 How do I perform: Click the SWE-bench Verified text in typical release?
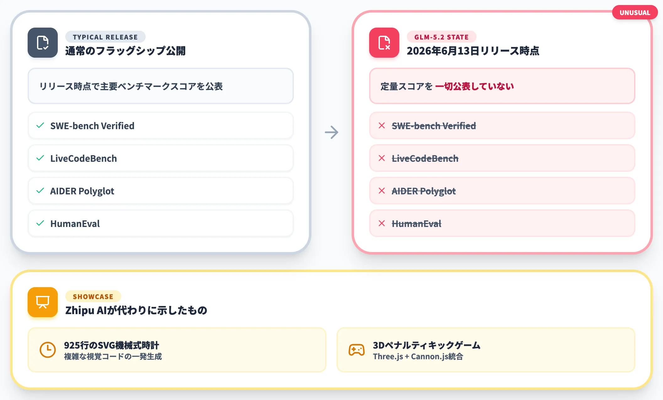[92, 126]
